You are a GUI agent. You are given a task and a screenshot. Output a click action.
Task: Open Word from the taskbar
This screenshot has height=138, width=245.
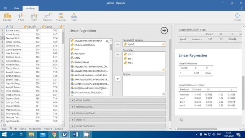click(76, 135)
